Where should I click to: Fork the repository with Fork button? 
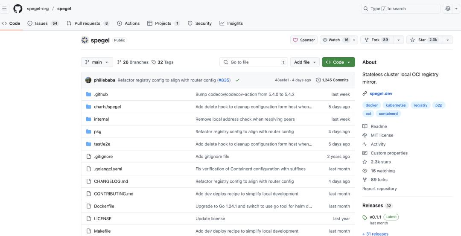[377, 40]
